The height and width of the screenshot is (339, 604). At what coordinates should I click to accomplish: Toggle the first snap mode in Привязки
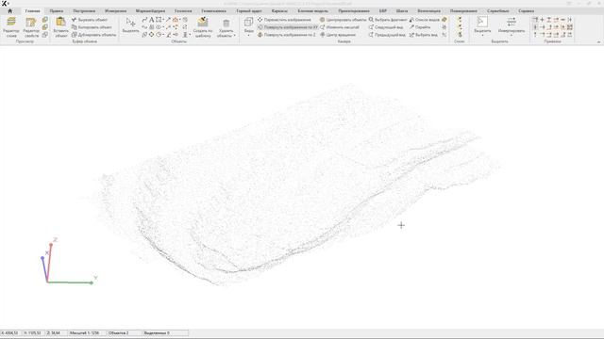point(535,20)
